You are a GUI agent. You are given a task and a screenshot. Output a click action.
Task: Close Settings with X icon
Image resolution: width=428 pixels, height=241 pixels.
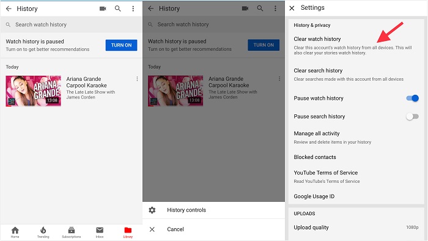click(292, 8)
